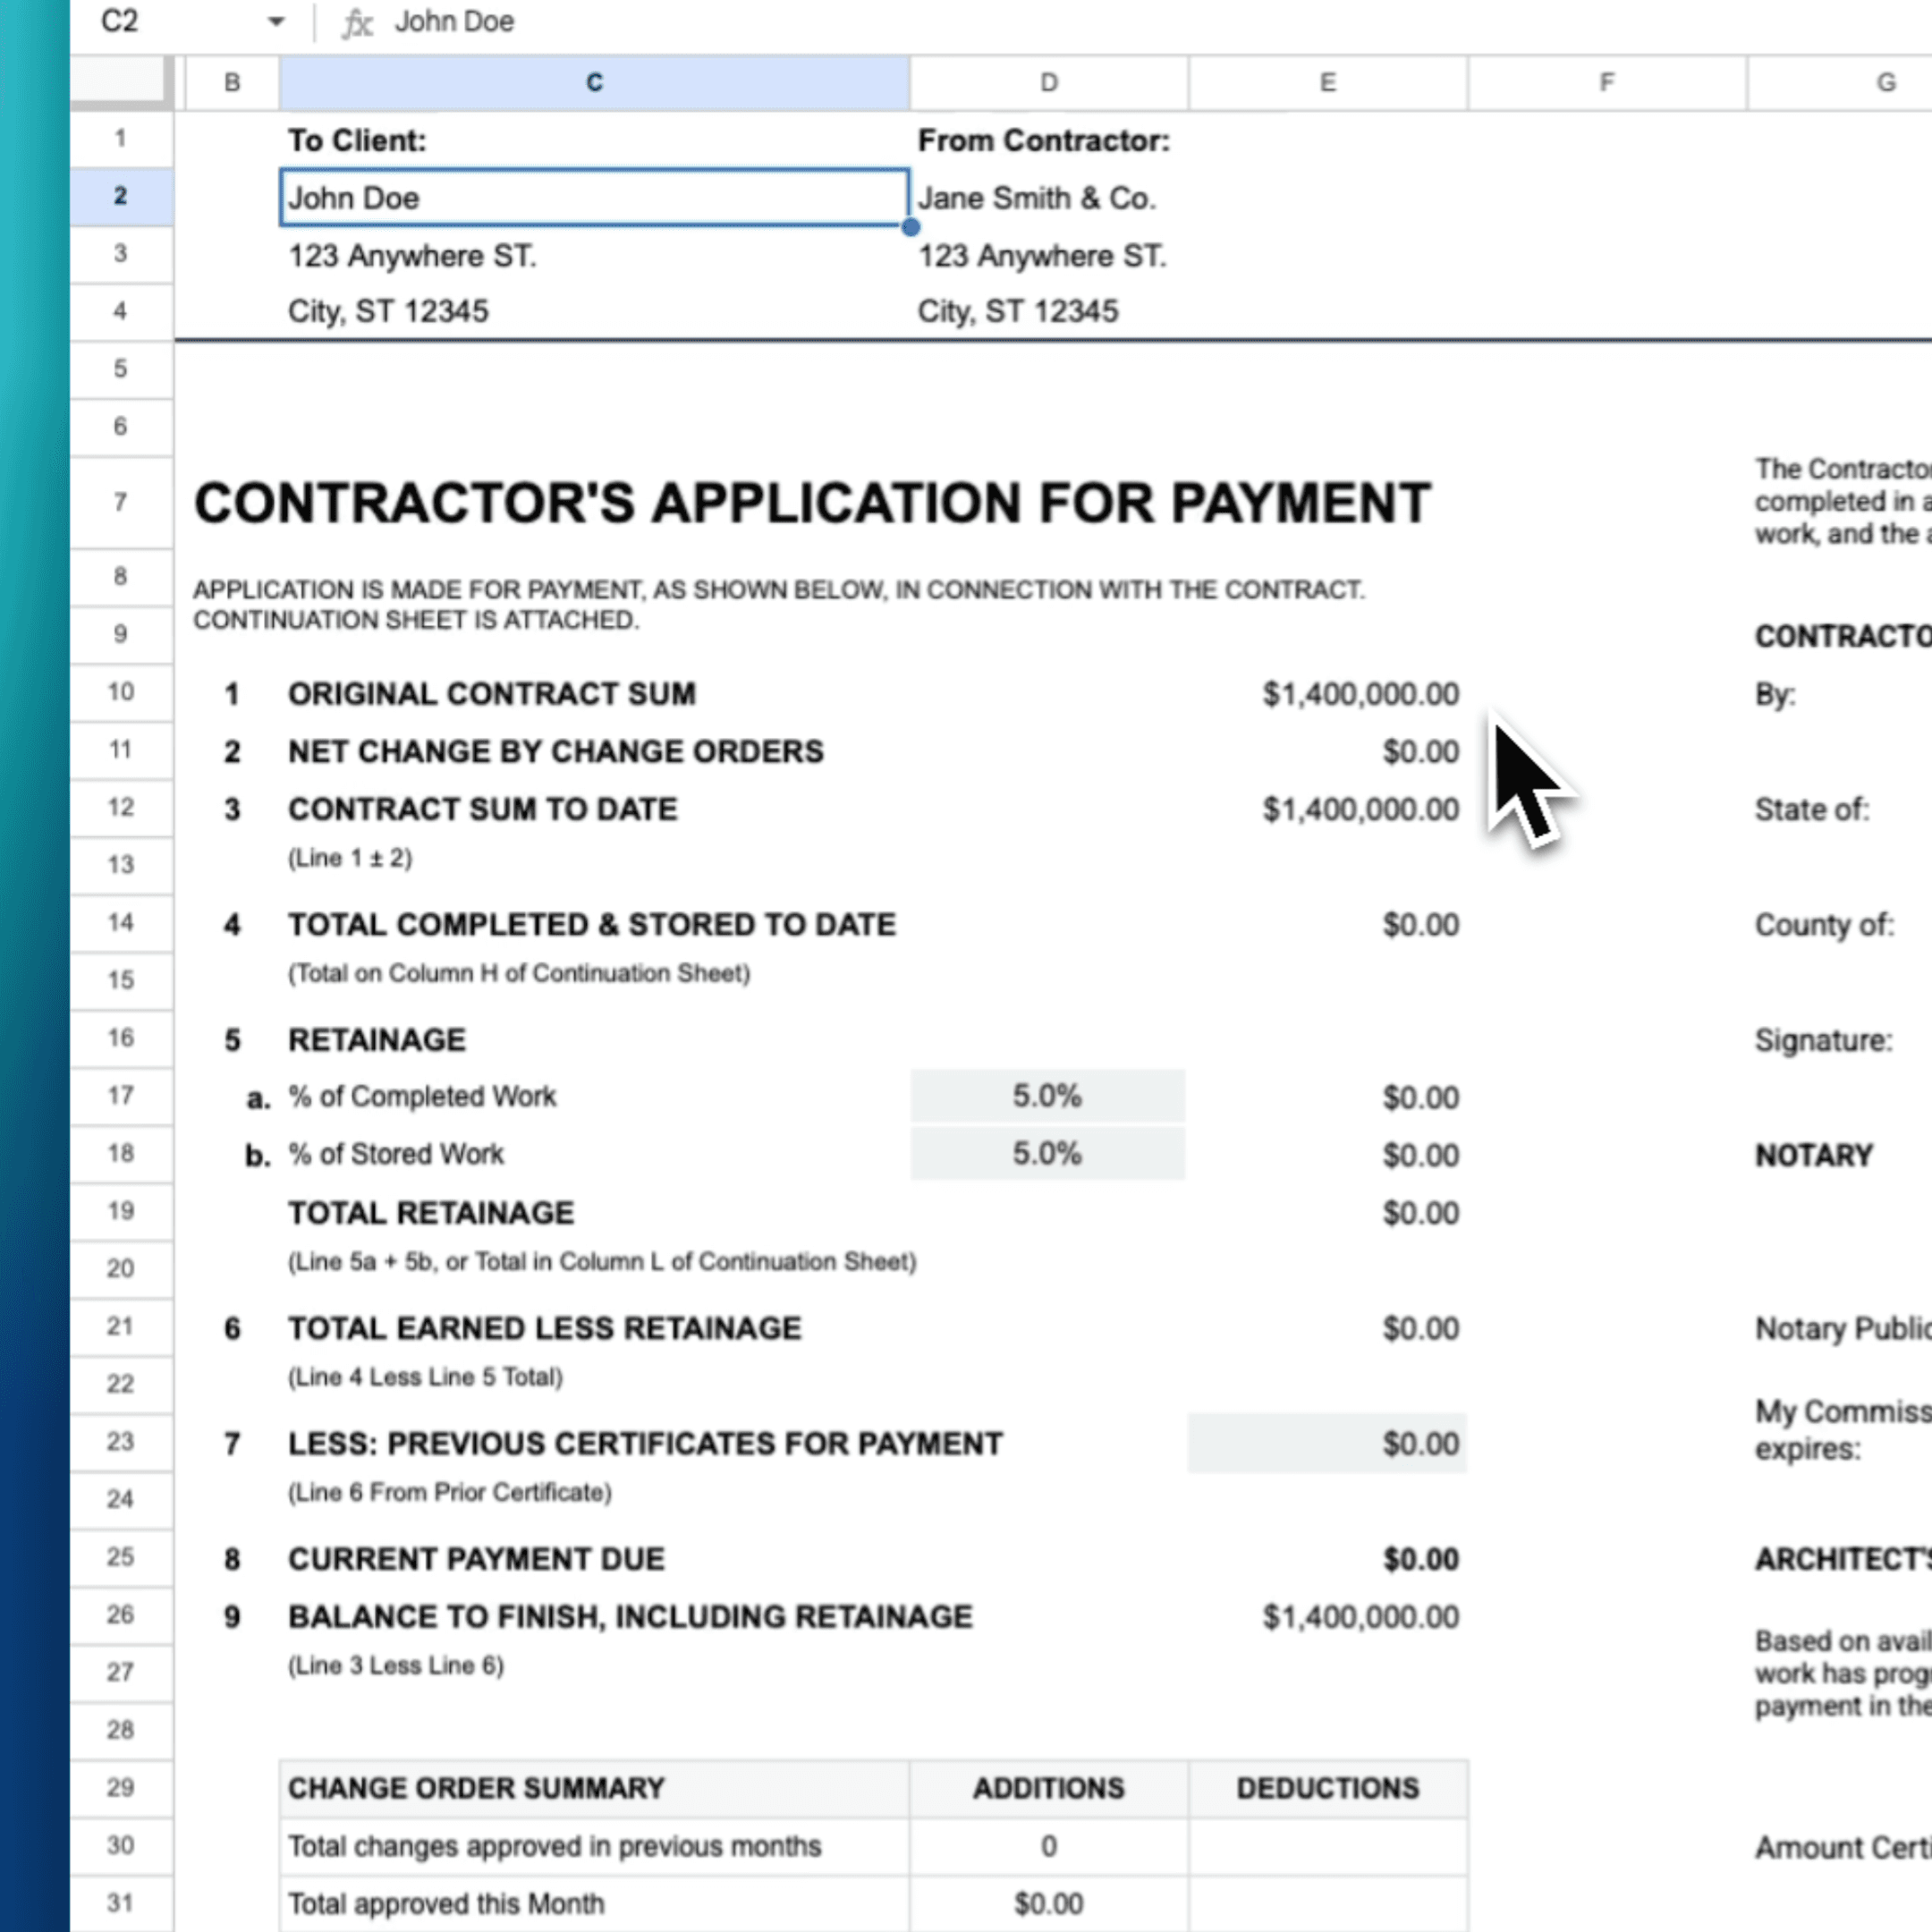Click the Current Payment Due amount cell

click(1327, 1558)
